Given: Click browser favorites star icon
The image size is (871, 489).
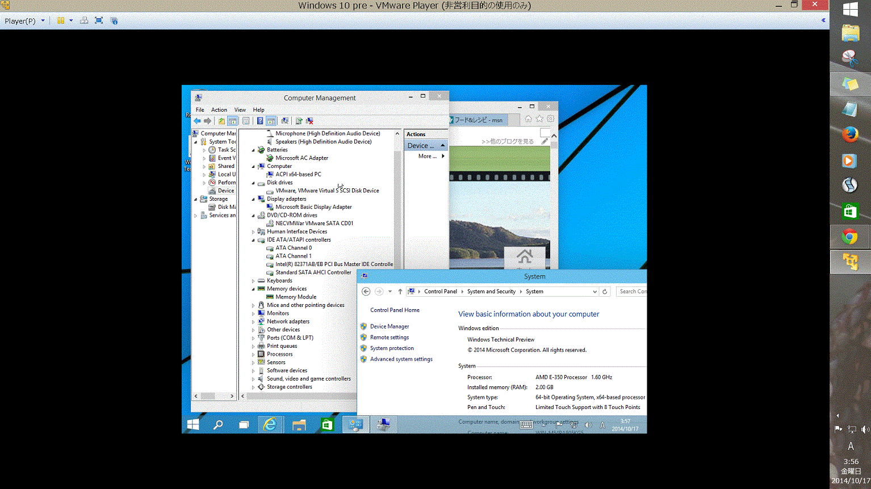Looking at the screenshot, I should click(x=539, y=119).
